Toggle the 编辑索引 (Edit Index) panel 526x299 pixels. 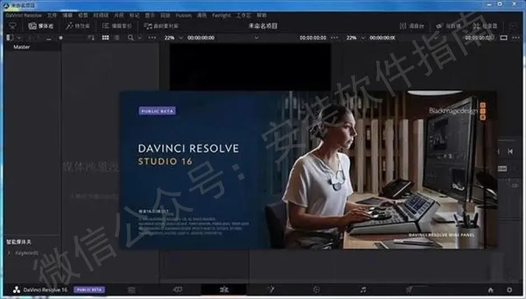pyautogui.click(x=117, y=26)
